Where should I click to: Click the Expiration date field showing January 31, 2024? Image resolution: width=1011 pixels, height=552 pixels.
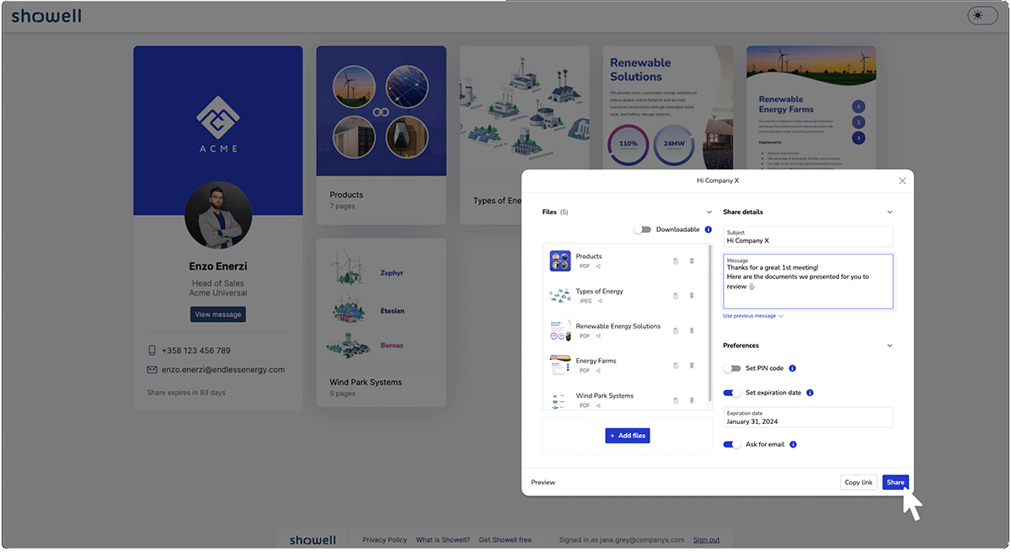pyautogui.click(x=808, y=417)
